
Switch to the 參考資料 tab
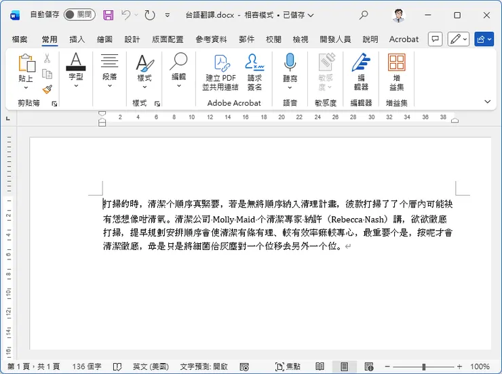click(x=211, y=39)
